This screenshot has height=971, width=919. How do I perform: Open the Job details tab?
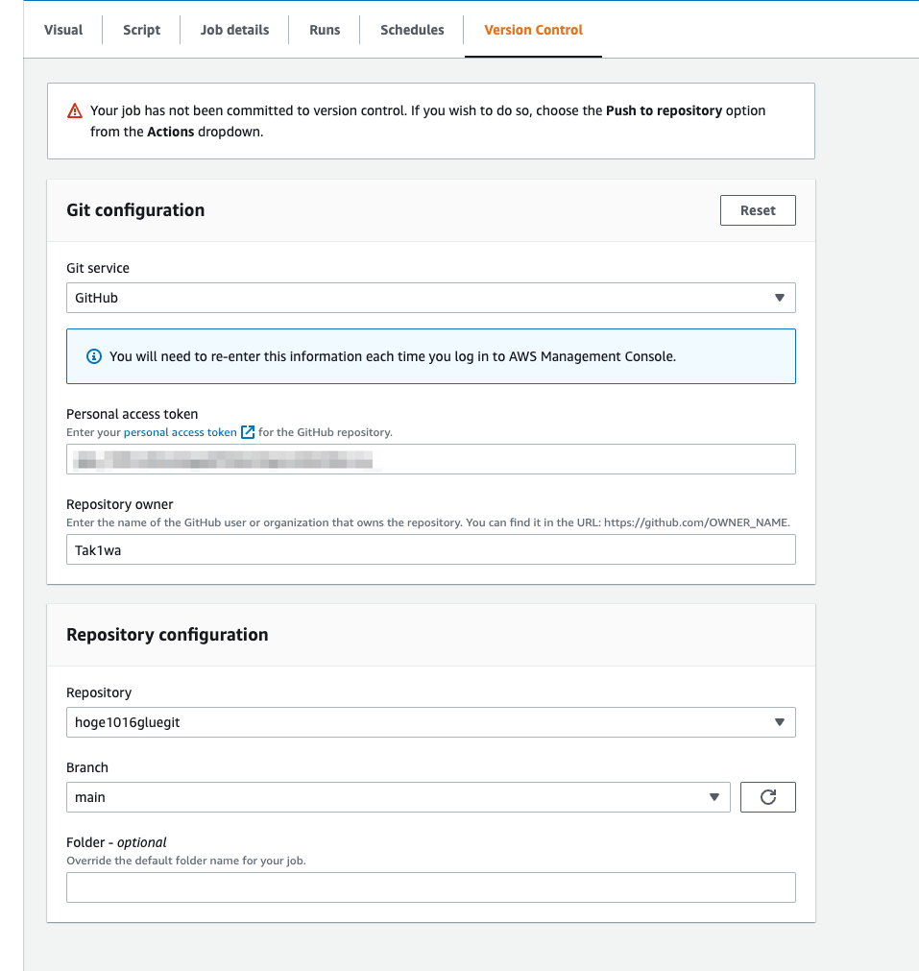[x=233, y=30]
